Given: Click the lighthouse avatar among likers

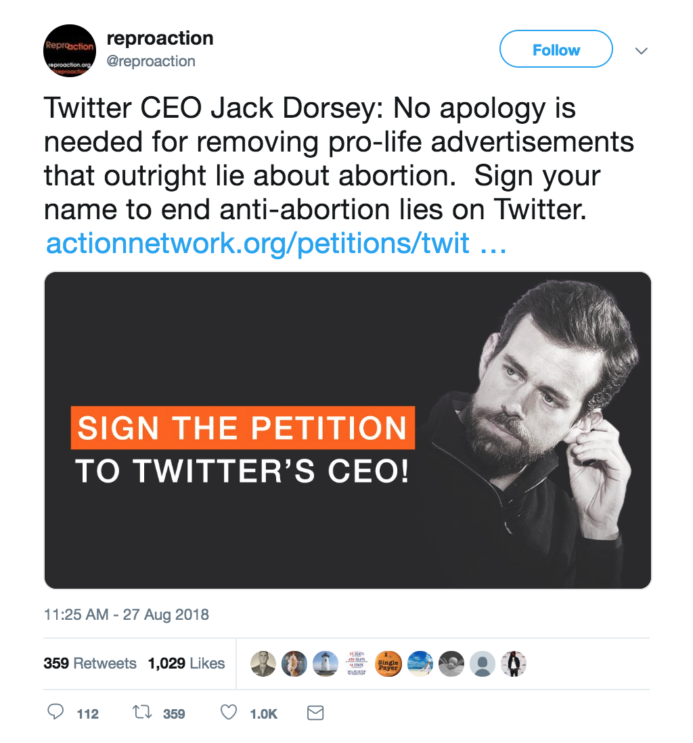Looking at the screenshot, I should [326, 664].
